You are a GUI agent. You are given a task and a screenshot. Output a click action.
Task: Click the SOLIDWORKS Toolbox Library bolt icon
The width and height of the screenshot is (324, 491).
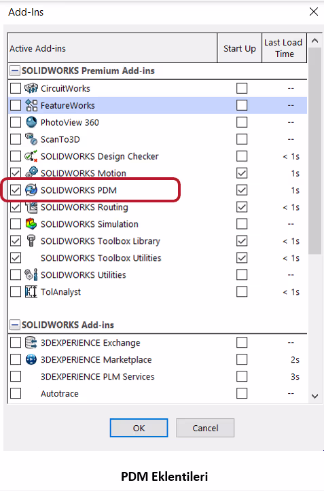point(31,241)
